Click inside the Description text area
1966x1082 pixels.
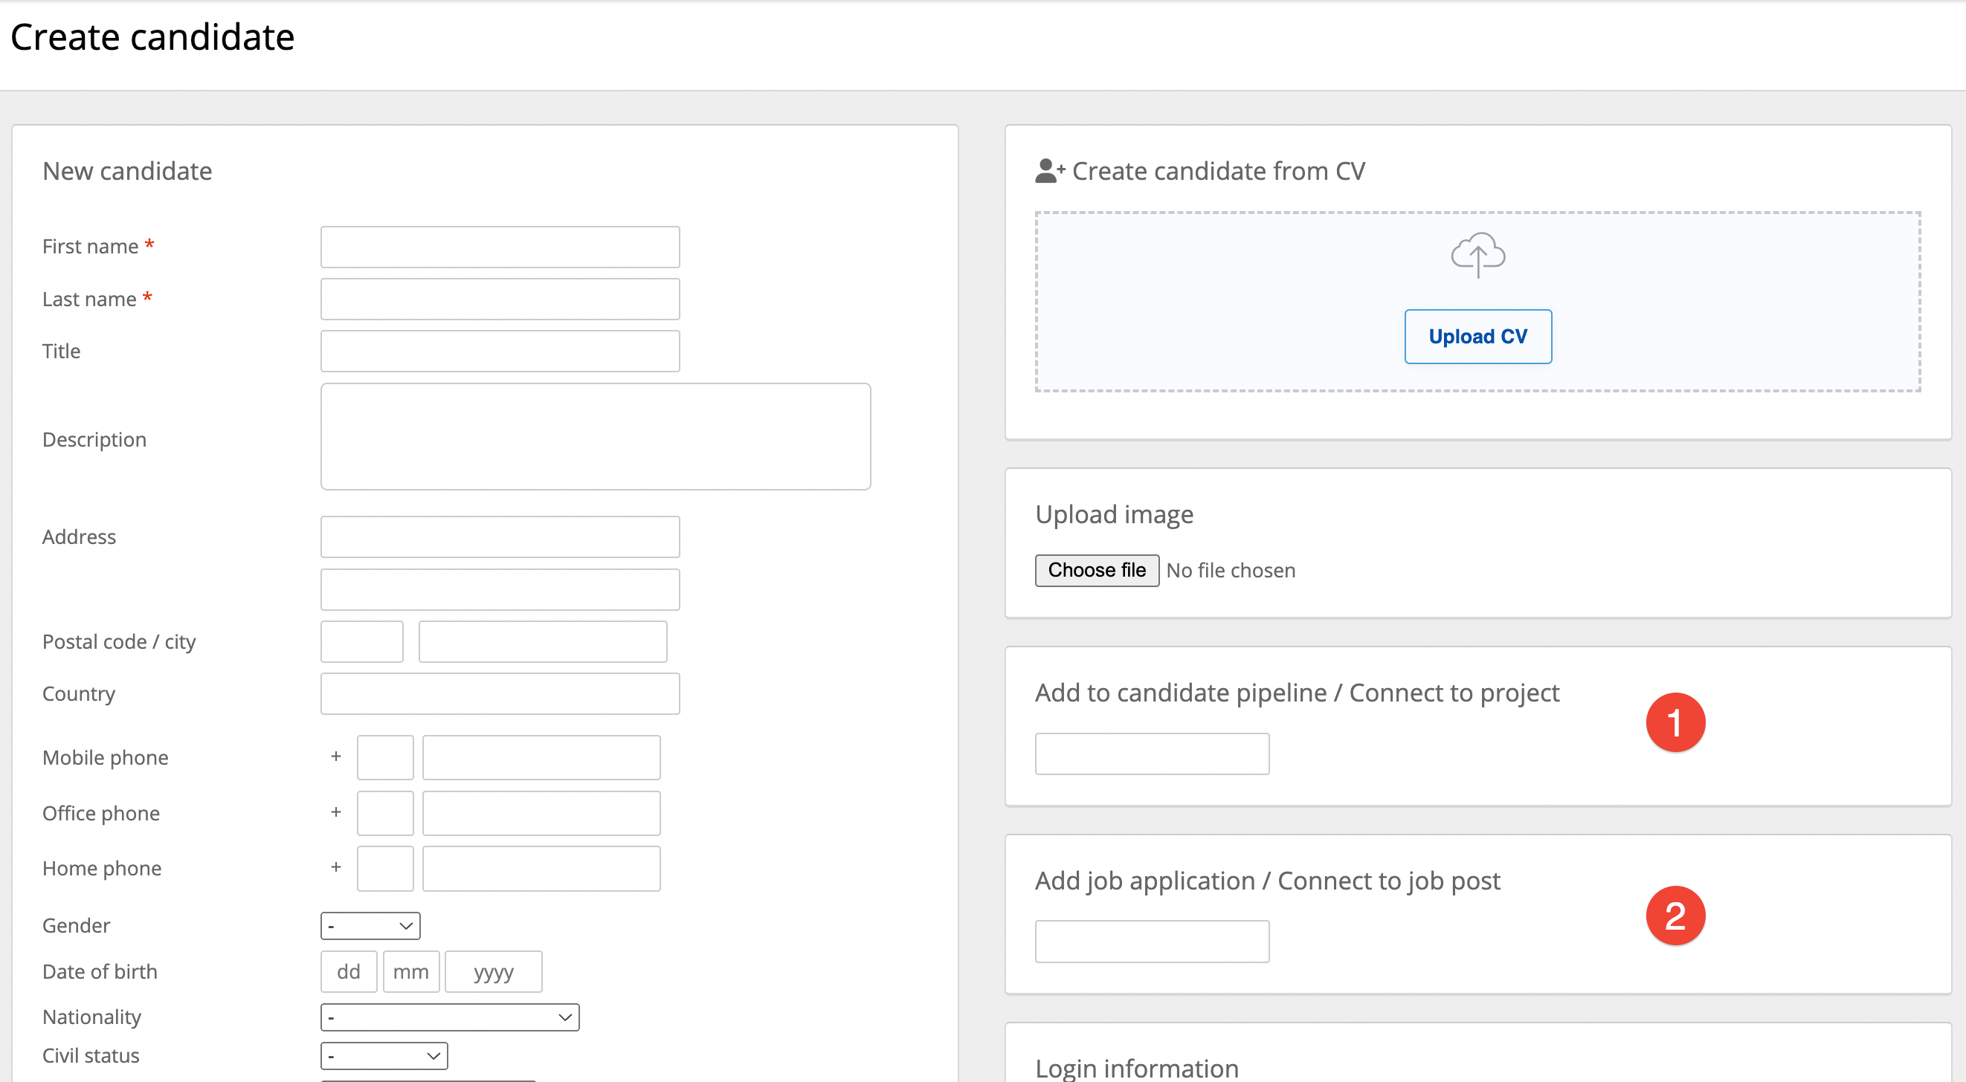(596, 437)
